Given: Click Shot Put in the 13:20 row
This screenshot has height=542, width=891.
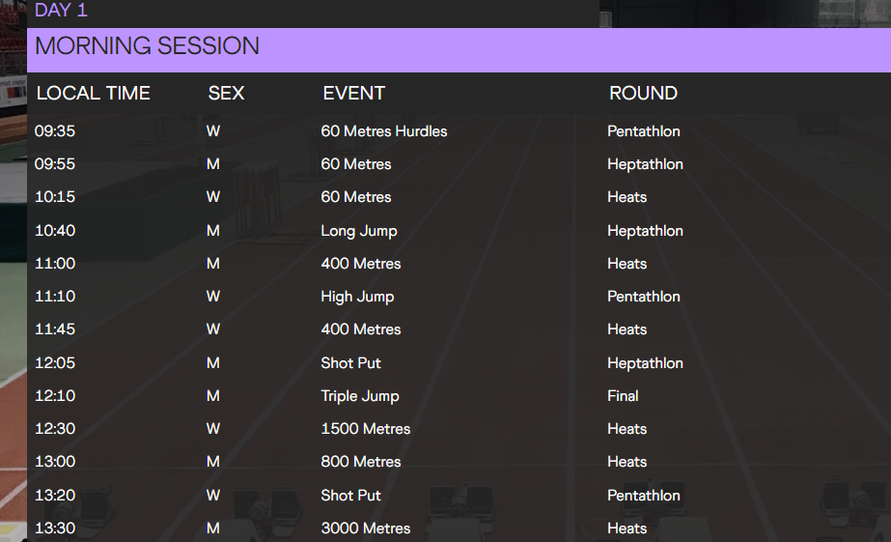Looking at the screenshot, I should coord(350,496).
